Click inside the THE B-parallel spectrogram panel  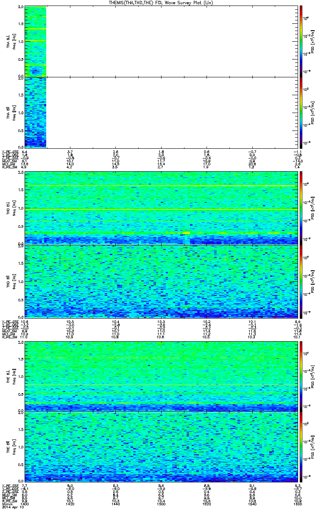pos(160,448)
